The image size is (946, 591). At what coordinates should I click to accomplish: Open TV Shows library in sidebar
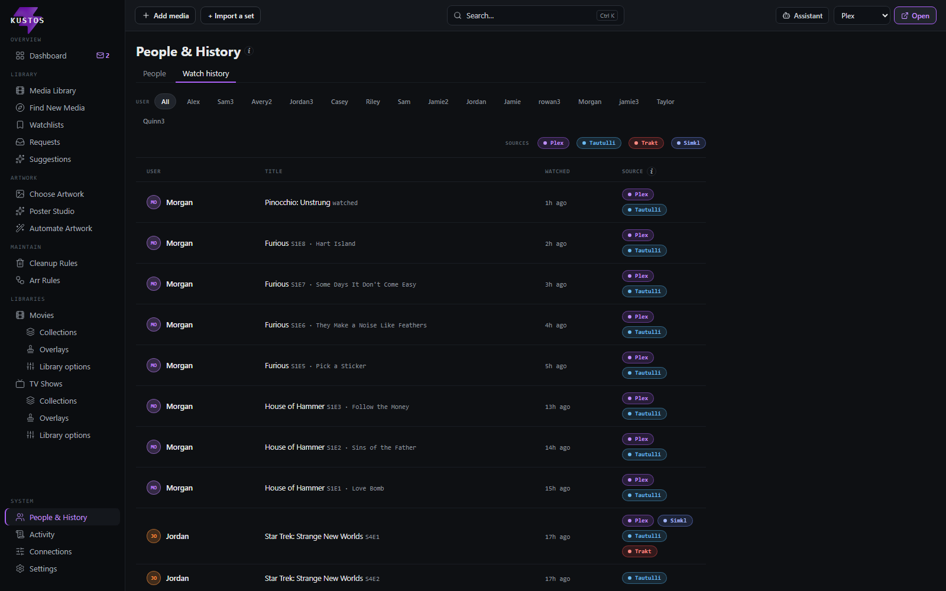(x=46, y=384)
